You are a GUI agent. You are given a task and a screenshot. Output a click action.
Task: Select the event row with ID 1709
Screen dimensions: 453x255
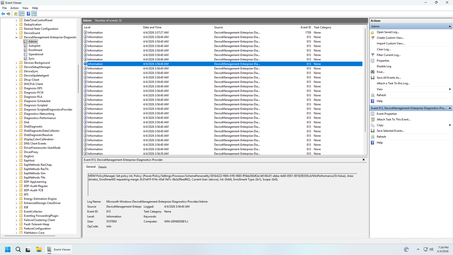223,32
